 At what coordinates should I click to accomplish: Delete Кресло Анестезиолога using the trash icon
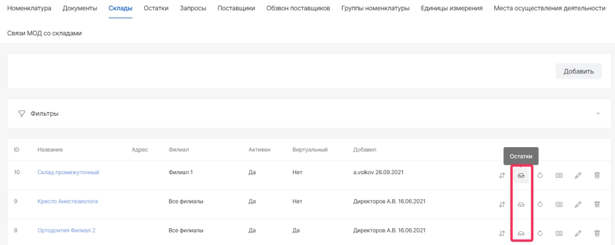(x=597, y=204)
